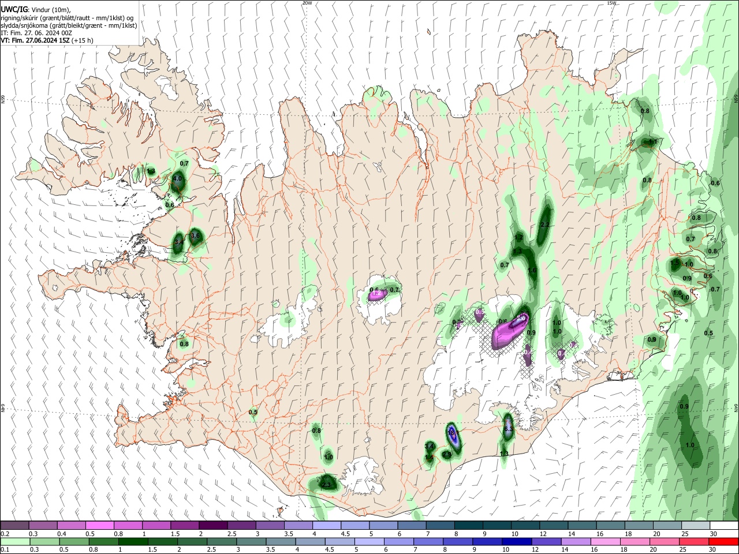Pick the lower legend pink swatch starting at 18
Viewport: 739px width, 554px height.
[636, 542]
